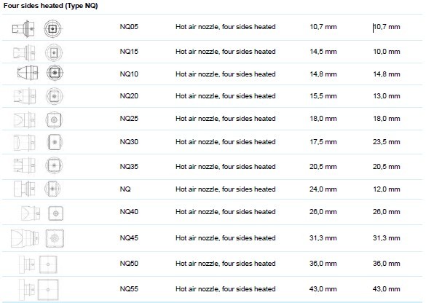Click the NQ05 model code
The height and width of the screenshot is (303, 426).
[129, 27]
